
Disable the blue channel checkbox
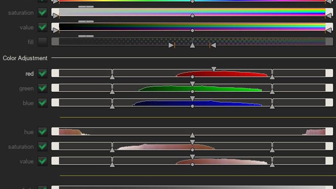coord(43,103)
